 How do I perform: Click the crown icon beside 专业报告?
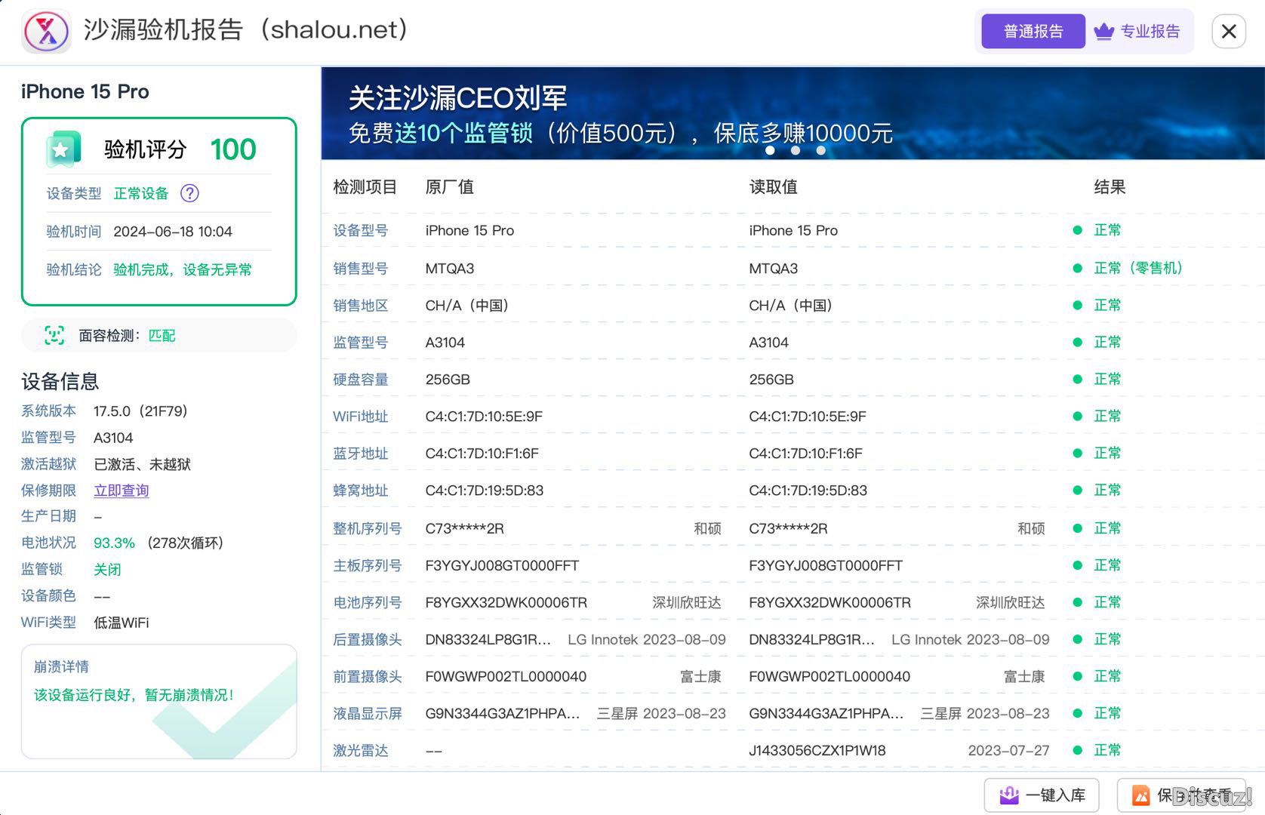pyautogui.click(x=1103, y=32)
